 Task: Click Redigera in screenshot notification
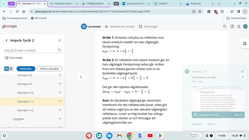(196, 124)
